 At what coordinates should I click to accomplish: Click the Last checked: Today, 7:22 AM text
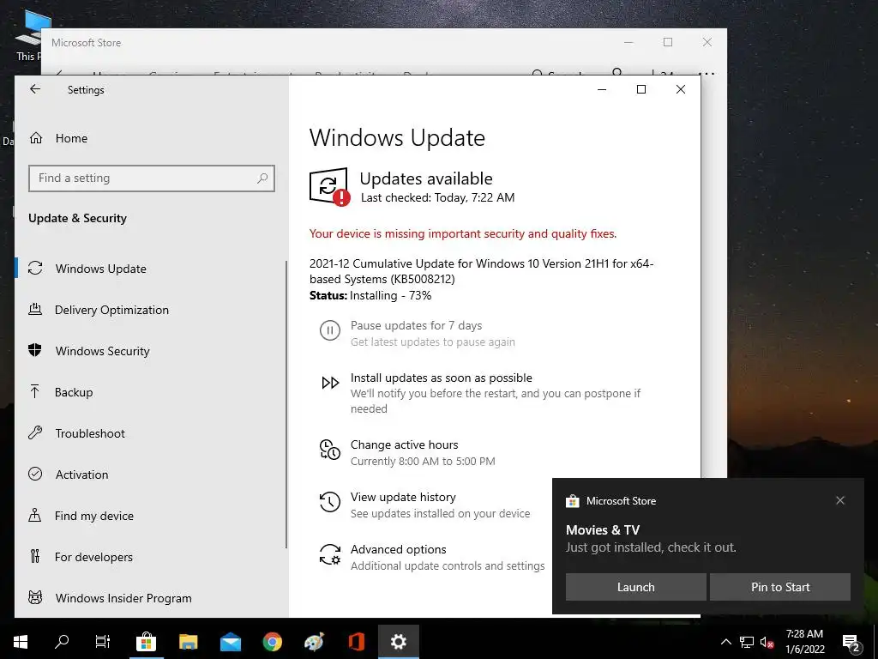coord(438,198)
